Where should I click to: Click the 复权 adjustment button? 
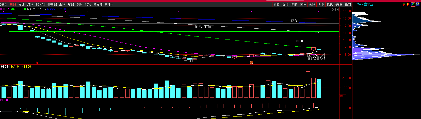[277, 5]
